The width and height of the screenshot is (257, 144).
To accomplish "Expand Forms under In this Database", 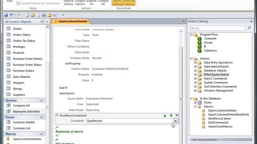I will pyautogui.click(x=195, y=102).
